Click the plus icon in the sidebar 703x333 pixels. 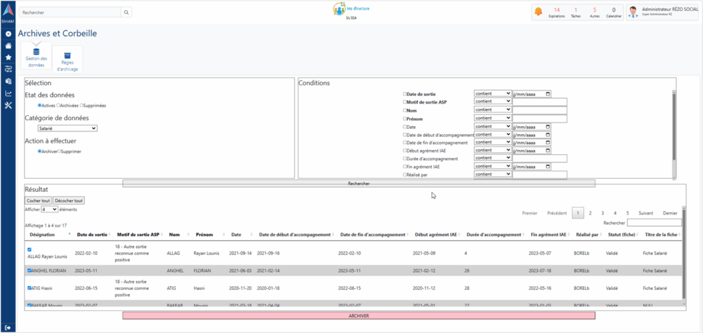[8, 34]
